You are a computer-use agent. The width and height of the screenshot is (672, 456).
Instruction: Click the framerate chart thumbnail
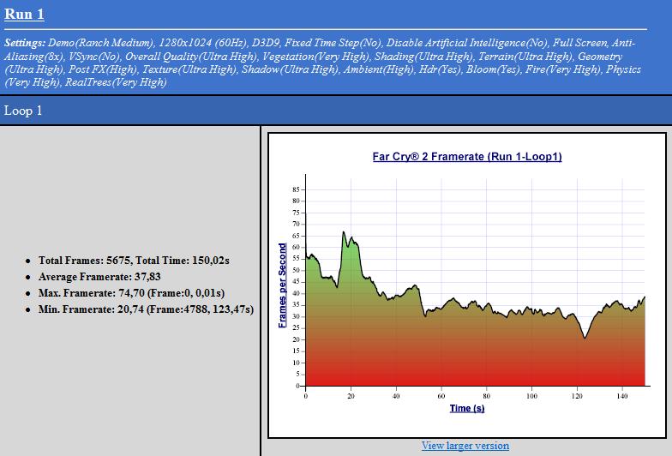[467, 285]
